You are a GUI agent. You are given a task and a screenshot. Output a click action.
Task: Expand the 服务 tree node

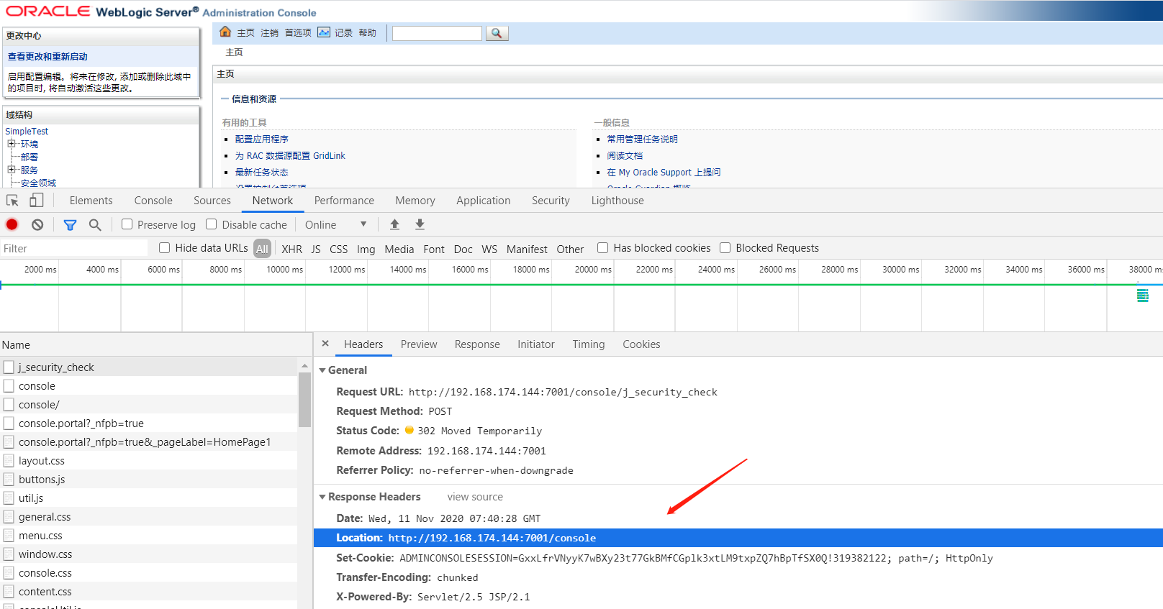point(12,170)
